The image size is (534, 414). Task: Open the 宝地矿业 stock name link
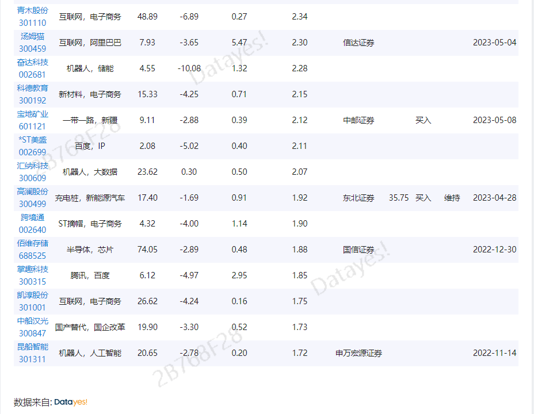(x=33, y=114)
